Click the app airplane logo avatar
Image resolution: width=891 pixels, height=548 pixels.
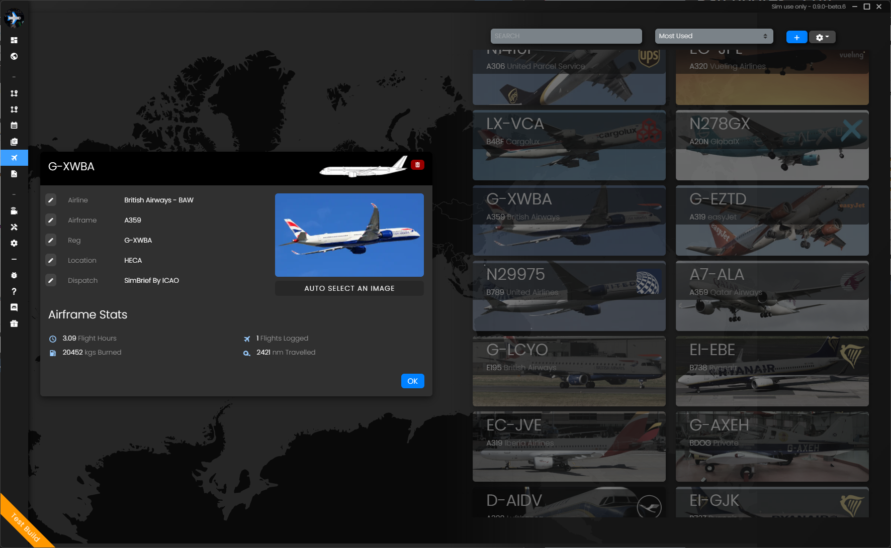click(x=14, y=18)
